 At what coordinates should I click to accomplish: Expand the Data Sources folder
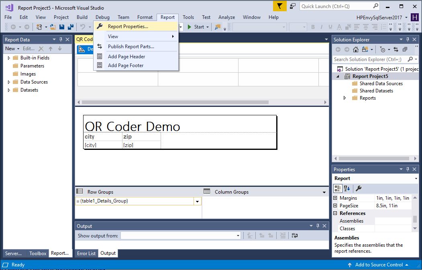pos(9,82)
